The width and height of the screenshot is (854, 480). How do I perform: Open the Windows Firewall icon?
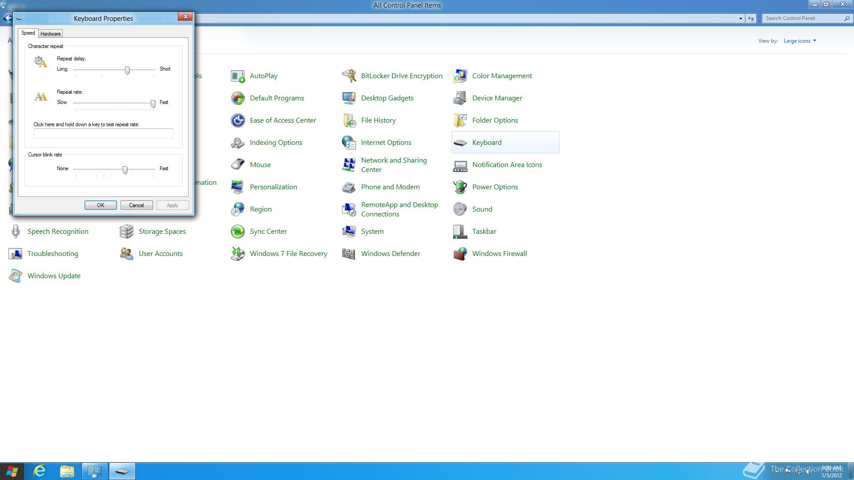coord(460,254)
